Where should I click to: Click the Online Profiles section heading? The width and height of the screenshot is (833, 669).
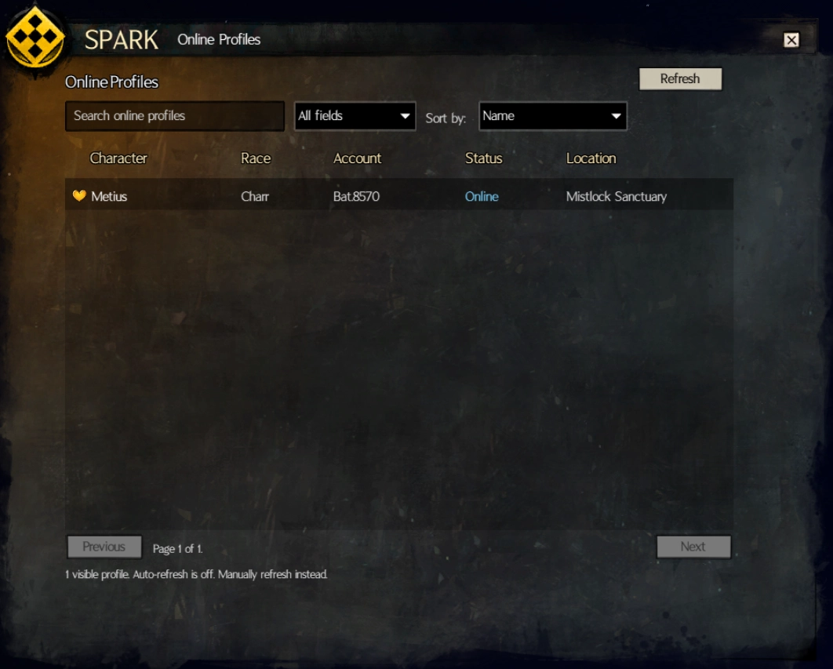111,82
